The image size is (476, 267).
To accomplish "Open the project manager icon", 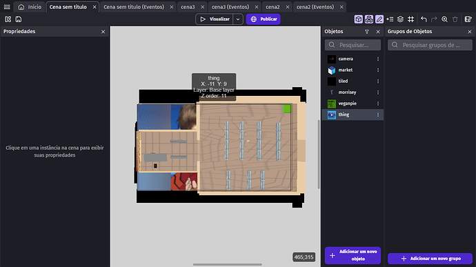I will [8, 19].
